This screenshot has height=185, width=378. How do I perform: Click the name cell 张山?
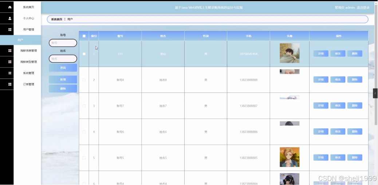coord(163,54)
